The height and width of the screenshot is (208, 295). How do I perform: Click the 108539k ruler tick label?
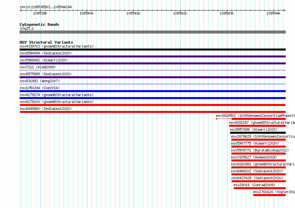click(40, 13)
